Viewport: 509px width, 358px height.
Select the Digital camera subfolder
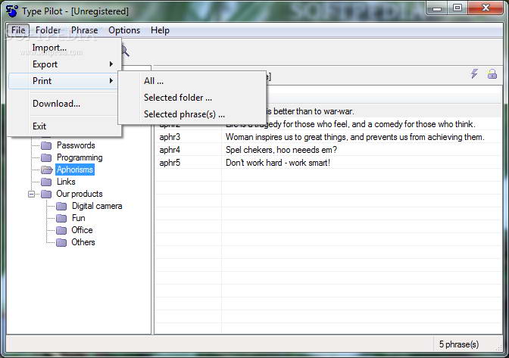[x=97, y=206]
